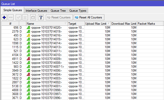The width and height of the screenshot is (164, 100).
Task: Open the Queue Types tab
Action: click(78, 11)
